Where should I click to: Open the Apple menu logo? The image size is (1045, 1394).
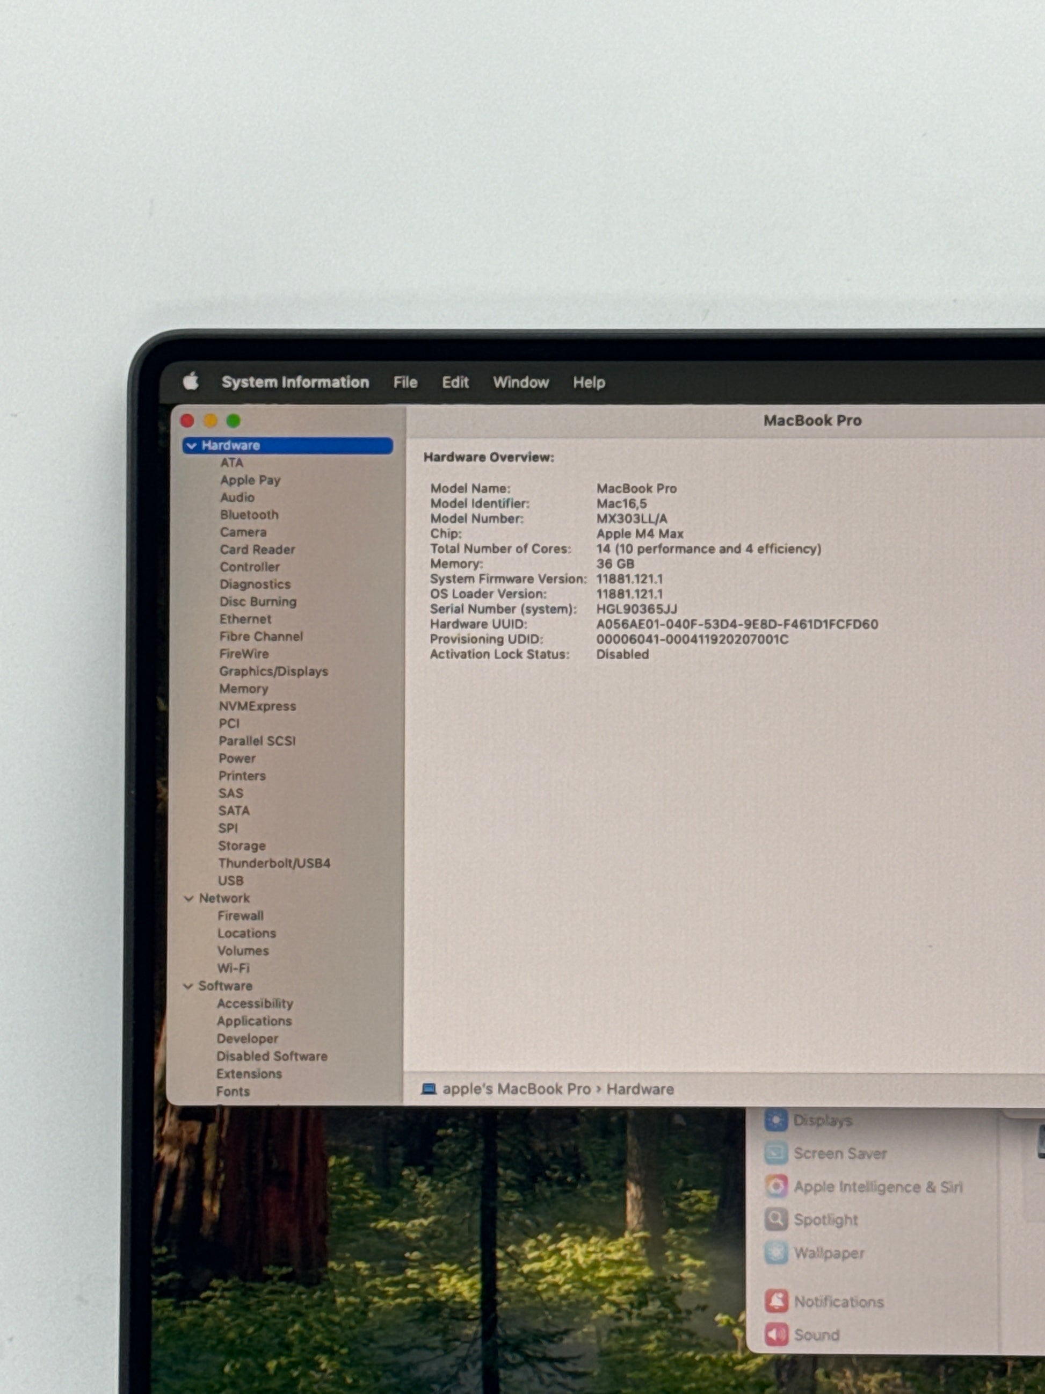point(191,381)
